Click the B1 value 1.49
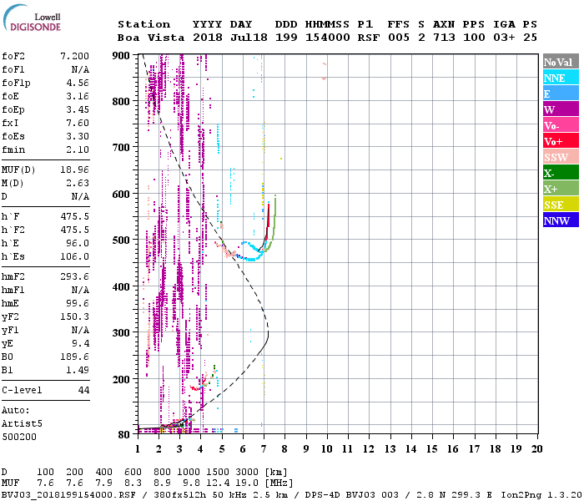 [78, 370]
